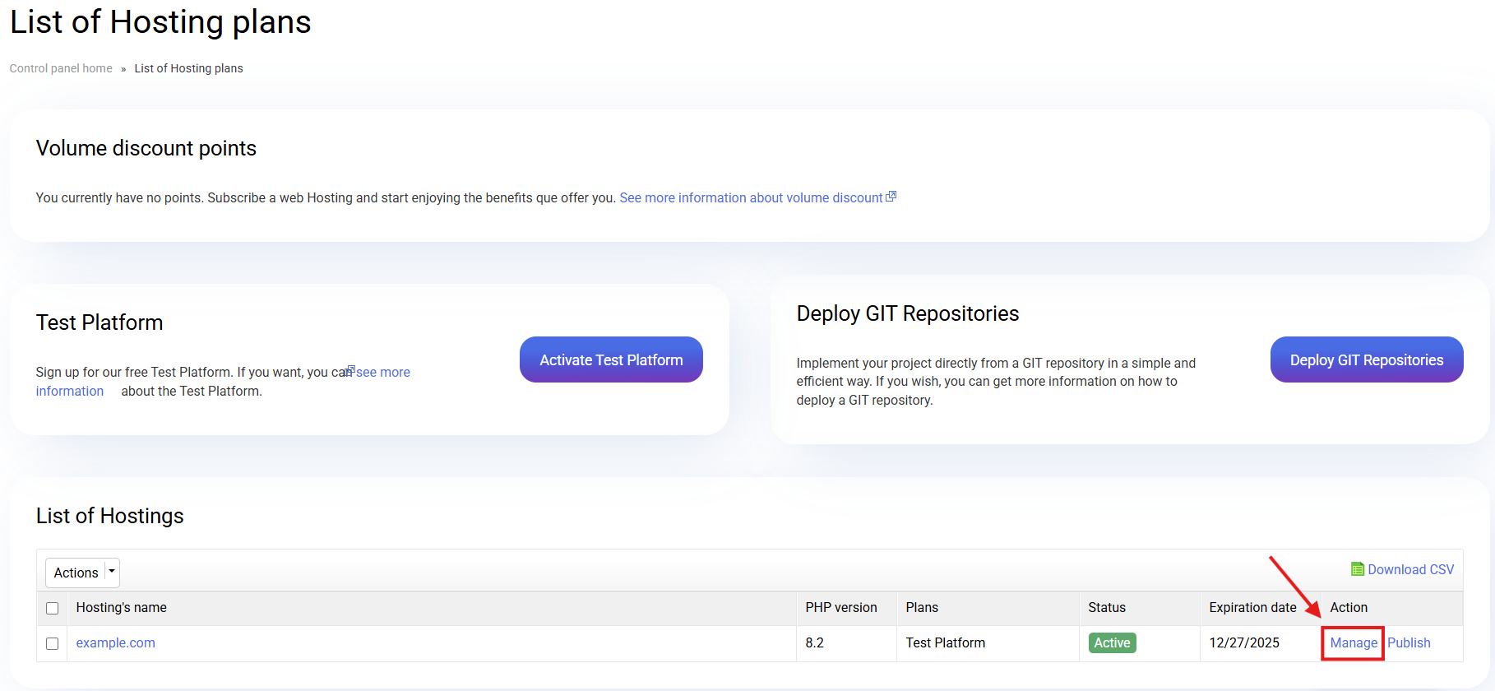1495x691 pixels.
Task: Download the hostings list as CSV
Action: tap(1409, 569)
